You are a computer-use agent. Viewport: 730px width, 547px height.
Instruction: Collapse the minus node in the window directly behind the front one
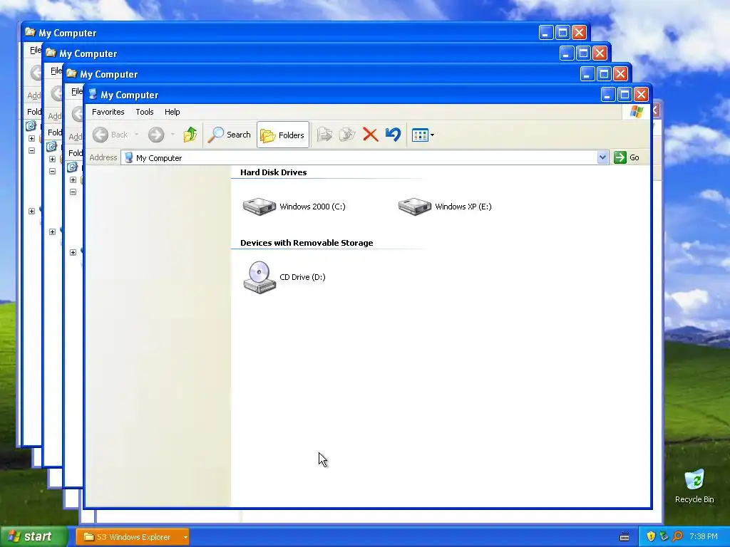73,192
